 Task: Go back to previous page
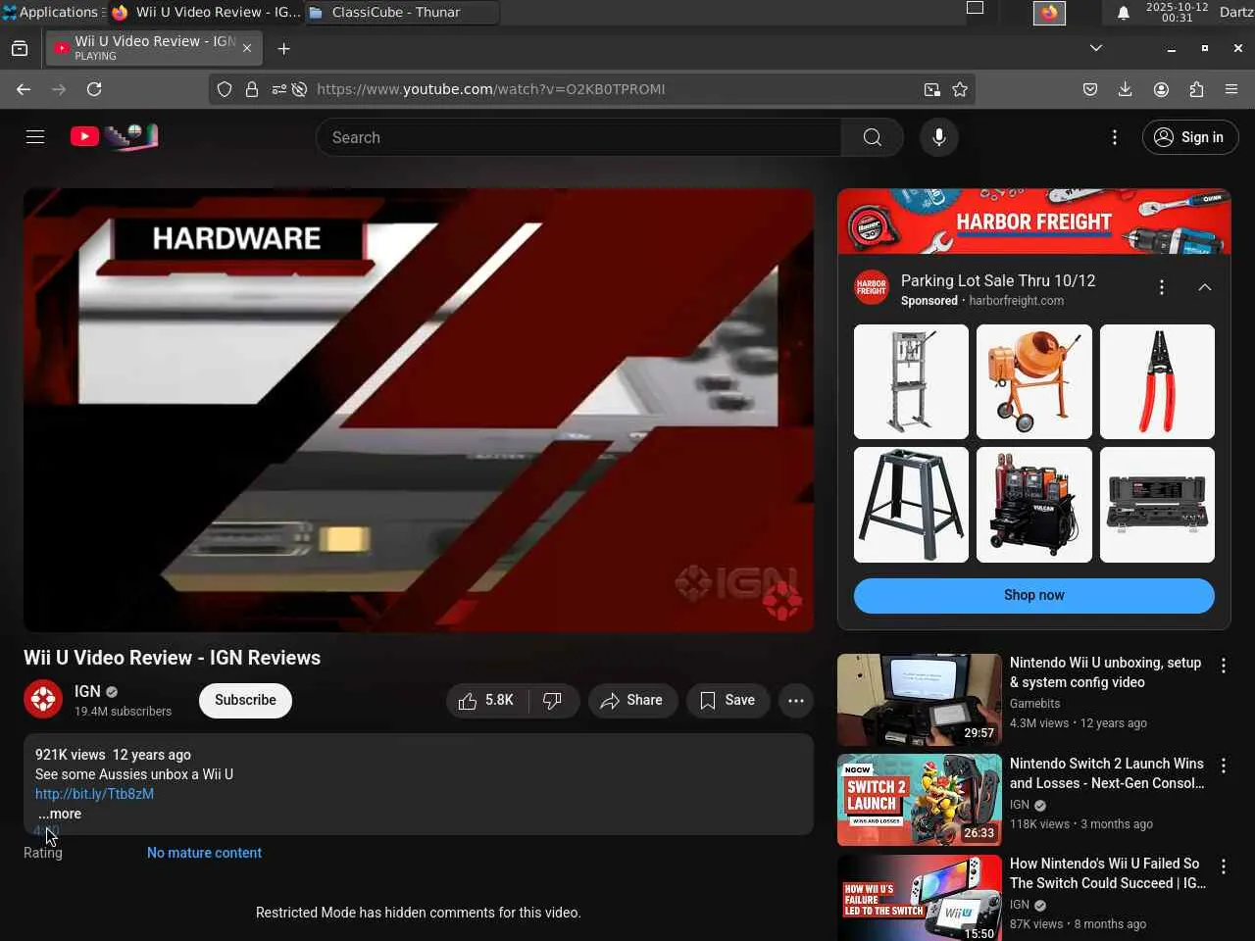pos(24,89)
